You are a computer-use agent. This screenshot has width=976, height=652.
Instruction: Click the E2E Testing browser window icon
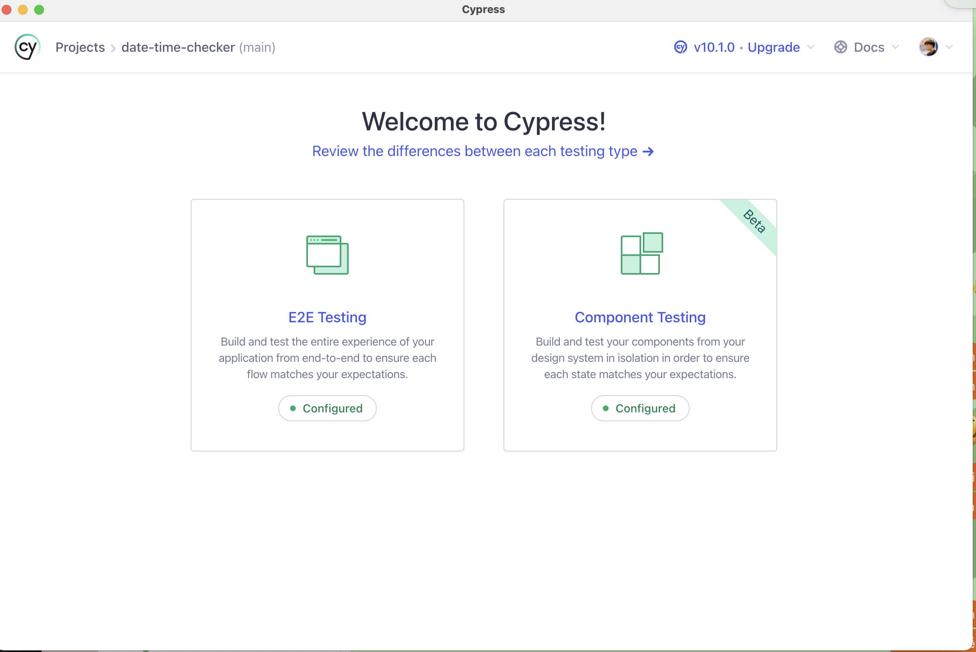(x=327, y=254)
